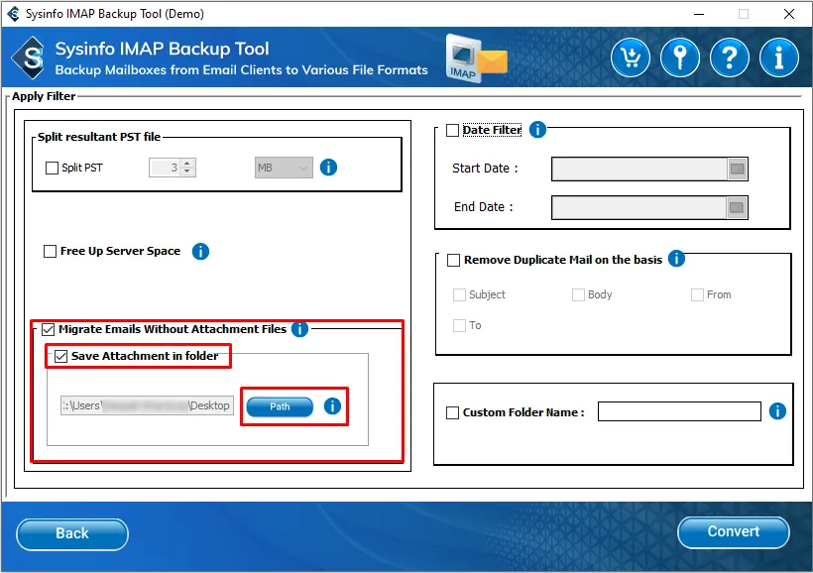Open the Start Date calendar picker
This screenshot has height=573, width=813.
coord(737,170)
